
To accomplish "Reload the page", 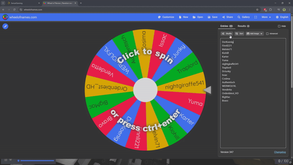I will pos(14,10).
